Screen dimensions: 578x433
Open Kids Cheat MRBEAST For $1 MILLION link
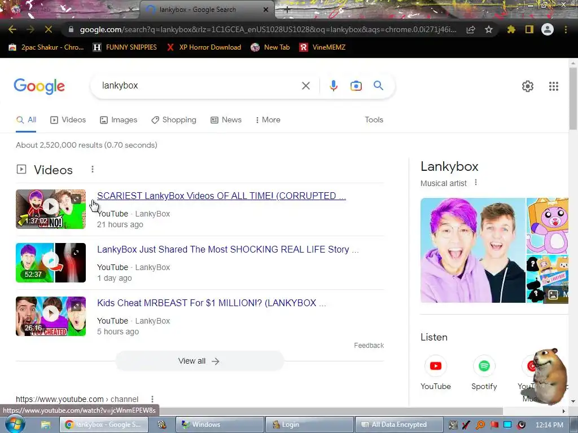(212, 303)
